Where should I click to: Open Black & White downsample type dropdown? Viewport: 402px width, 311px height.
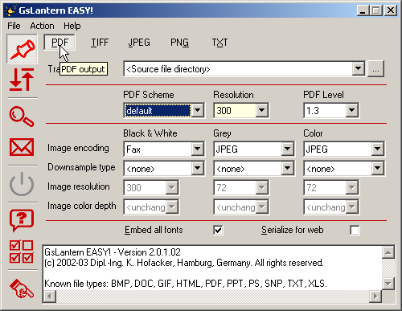(x=198, y=168)
